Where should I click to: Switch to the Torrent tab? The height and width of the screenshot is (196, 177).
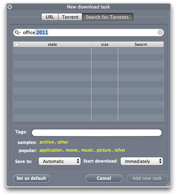70,17
